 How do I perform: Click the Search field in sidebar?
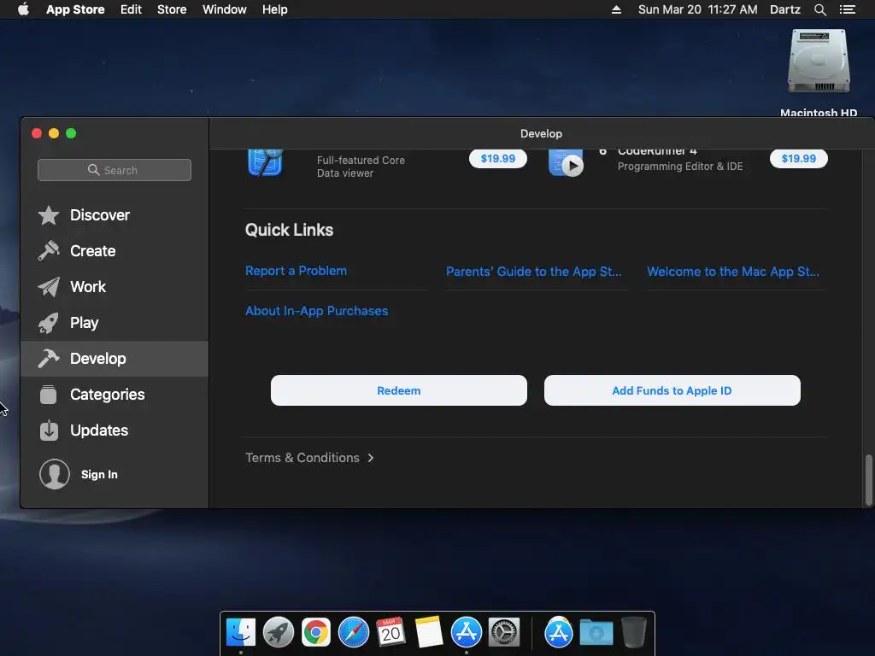(x=115, y=170)
